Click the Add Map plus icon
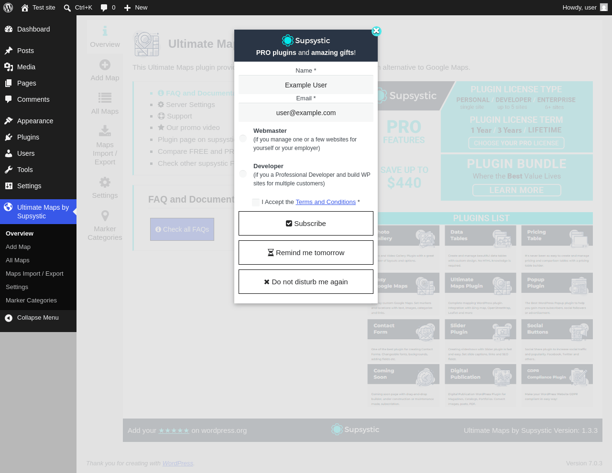The image size is (612, 473). click(x=105, y=64)
